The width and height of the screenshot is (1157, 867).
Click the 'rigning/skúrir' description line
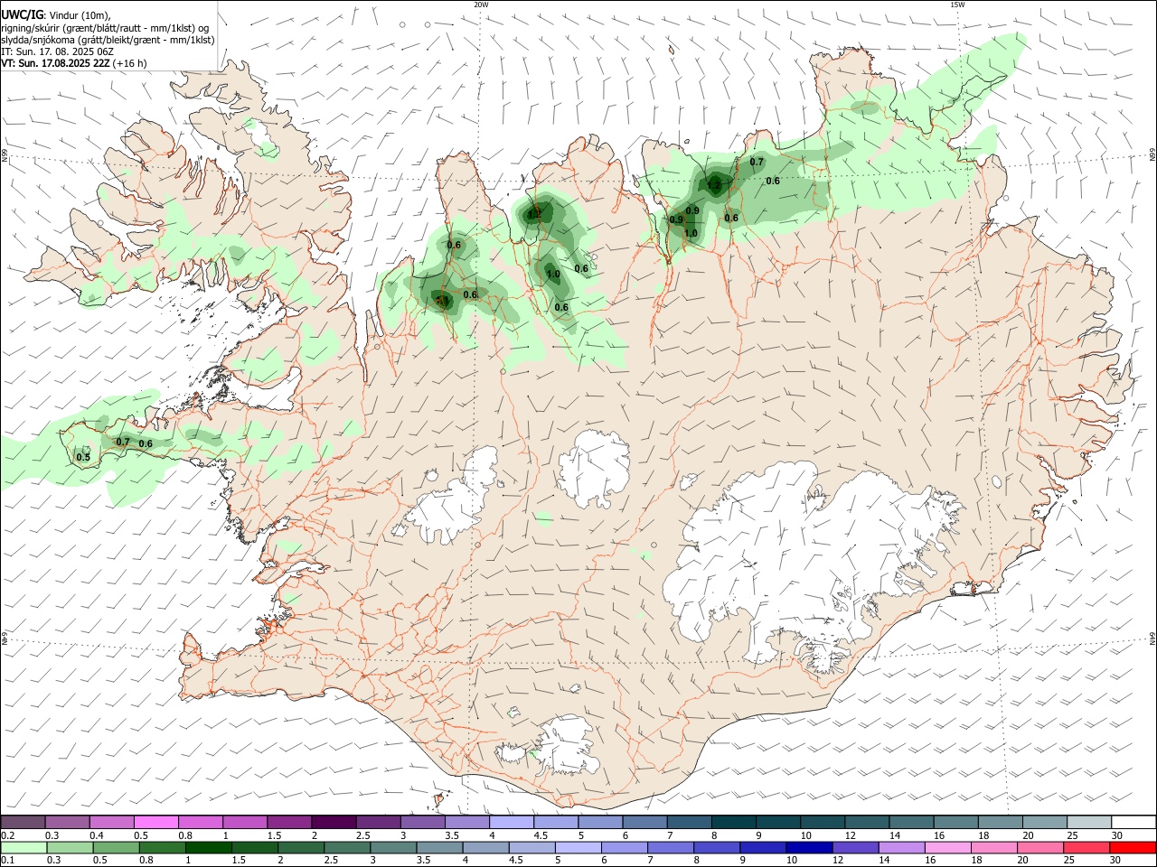(x=105, y=27)
